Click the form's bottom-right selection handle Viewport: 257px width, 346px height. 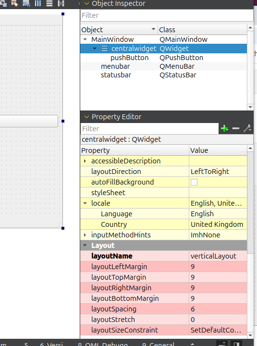point(63,228)
